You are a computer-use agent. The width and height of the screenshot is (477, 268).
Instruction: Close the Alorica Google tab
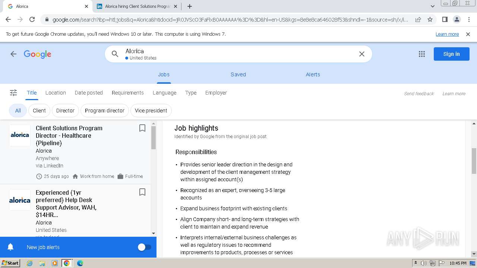(86, 6)
